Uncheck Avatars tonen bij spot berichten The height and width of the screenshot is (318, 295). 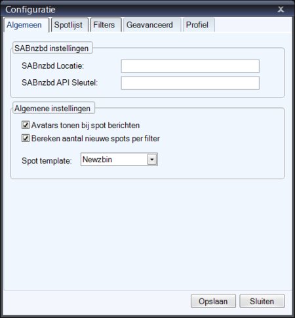point(26,125)
